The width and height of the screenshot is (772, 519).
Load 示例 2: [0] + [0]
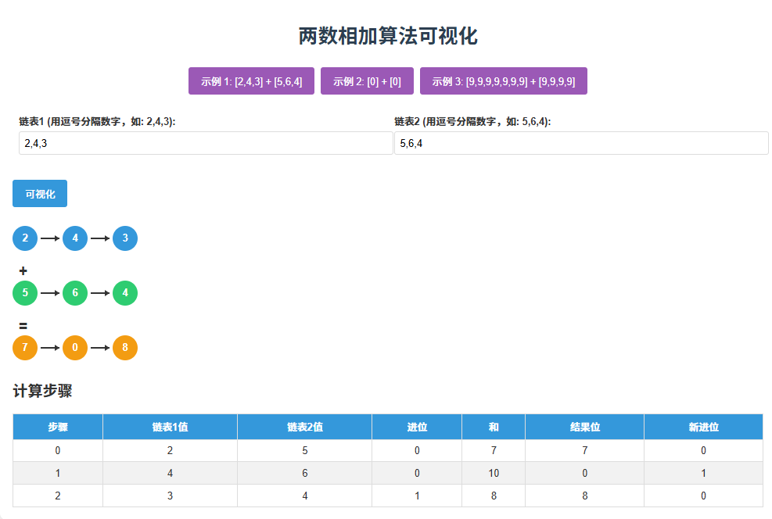(367, 81)
